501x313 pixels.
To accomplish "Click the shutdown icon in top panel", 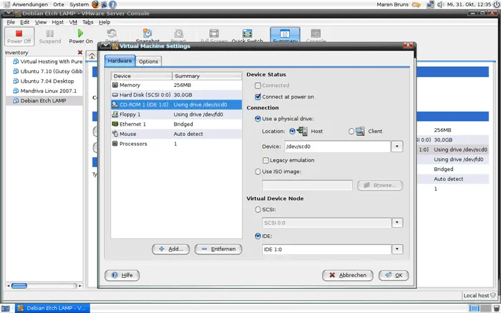I will [x=496, y=4].
